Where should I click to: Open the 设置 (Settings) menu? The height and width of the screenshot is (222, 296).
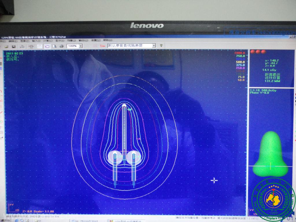[x=96, y=40]
